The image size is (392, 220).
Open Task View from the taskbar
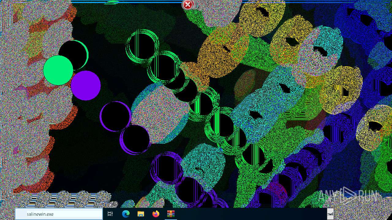[x=110, y=214]
